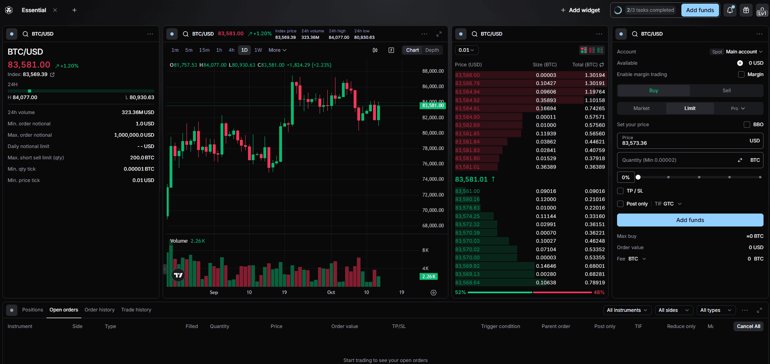Enable the BBO checkbox
This screenshot has width=770, height=364.
click(x=747, y=125)
